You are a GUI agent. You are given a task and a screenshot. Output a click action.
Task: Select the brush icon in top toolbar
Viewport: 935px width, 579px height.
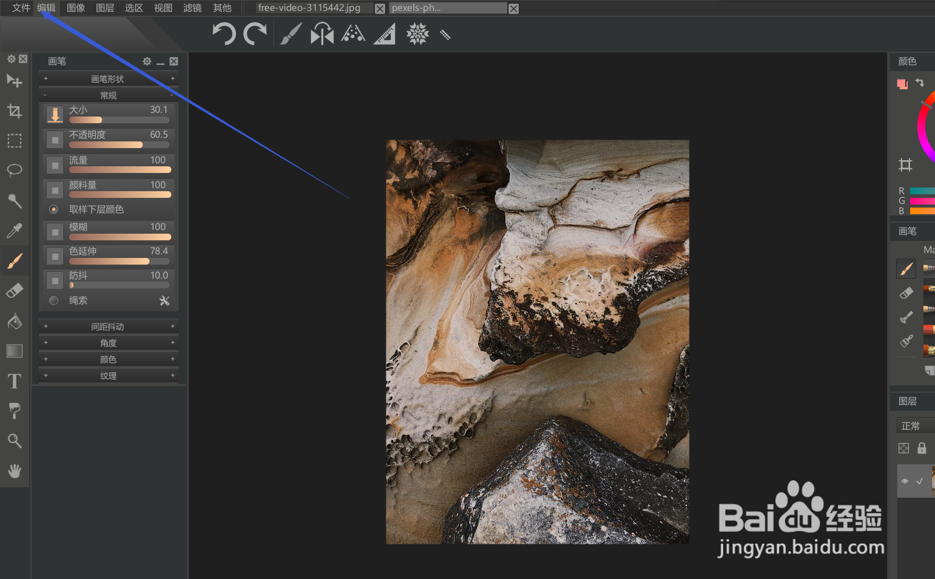291,34
